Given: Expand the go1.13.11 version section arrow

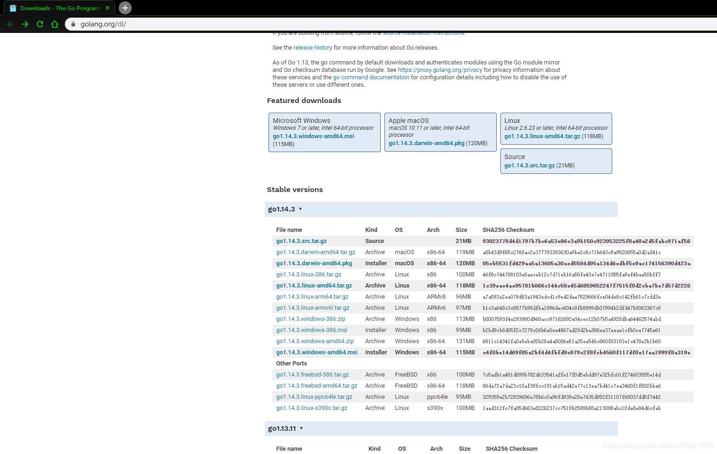Looking at the screenshot, I should click(301, 428).
